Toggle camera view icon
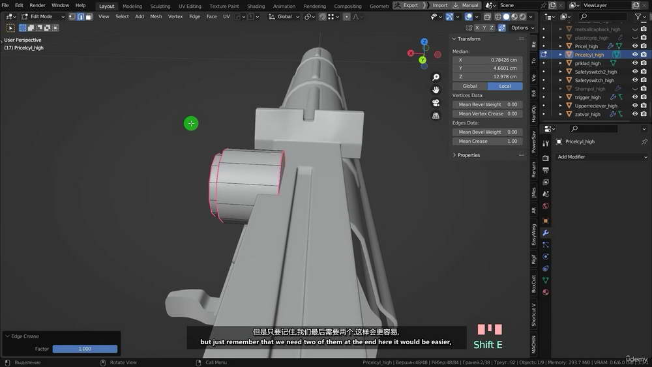652x367 pixels. click(436, 102)
